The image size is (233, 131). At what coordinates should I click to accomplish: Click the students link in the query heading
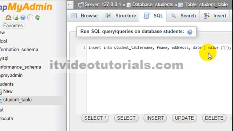(x=174, y=32)
